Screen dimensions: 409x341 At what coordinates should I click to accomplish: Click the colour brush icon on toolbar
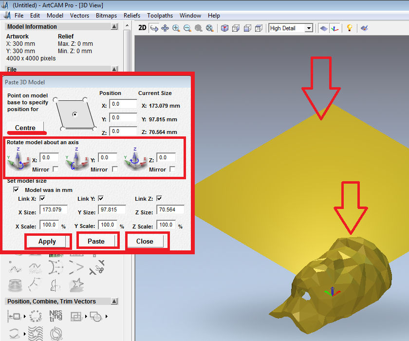click(364, 28)
